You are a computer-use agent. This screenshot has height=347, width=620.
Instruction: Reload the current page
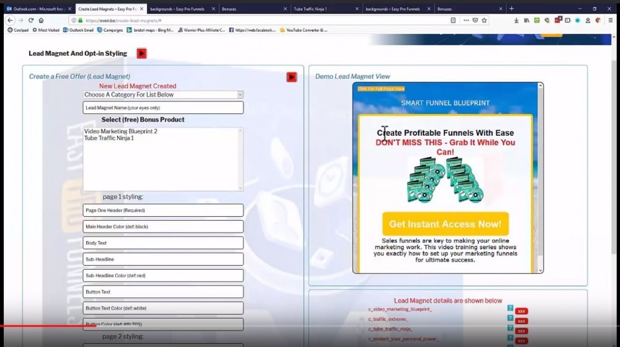[x=31, y=20]
